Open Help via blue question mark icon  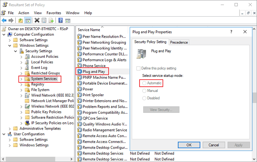point(61,20)
